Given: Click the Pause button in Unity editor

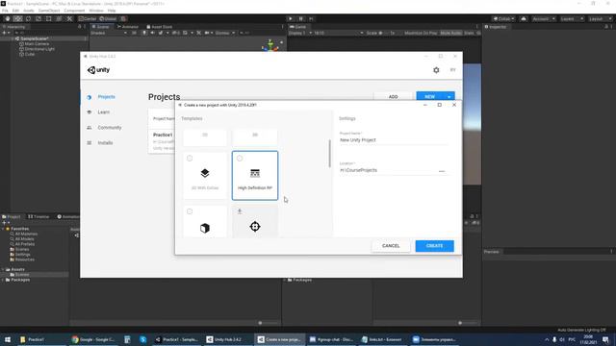Looking at the screenshot, I should coord(301,19).
